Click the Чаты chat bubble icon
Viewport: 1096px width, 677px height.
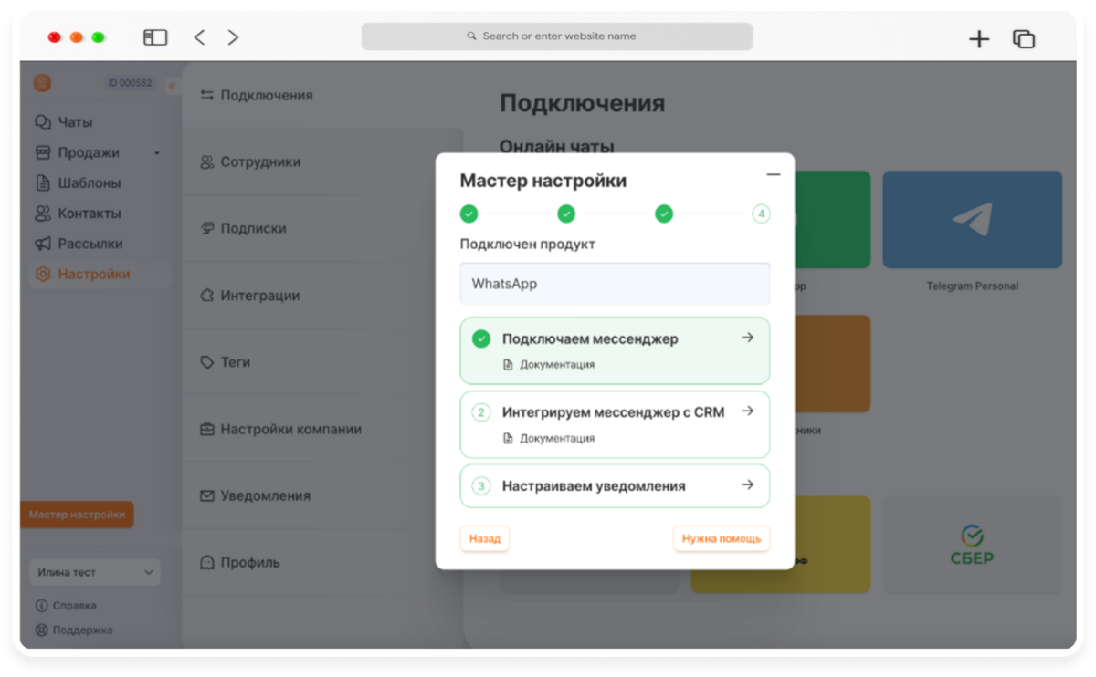(x=43, y=122)
